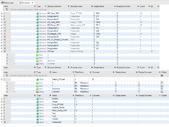Click structure icon of FB_Temp_B021 row

pos(37,13)
